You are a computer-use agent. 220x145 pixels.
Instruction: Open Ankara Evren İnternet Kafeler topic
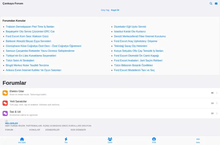coord(33,70)
